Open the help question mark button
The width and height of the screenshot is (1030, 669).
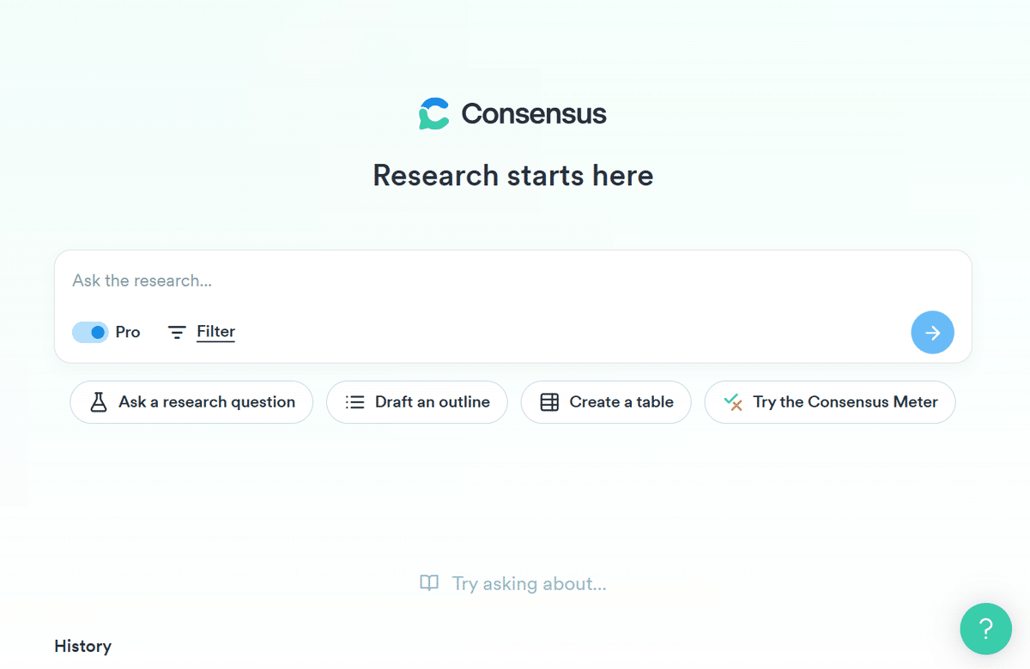(985, 629)
